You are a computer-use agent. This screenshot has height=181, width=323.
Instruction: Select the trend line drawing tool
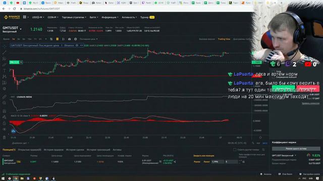pos(5,52)
